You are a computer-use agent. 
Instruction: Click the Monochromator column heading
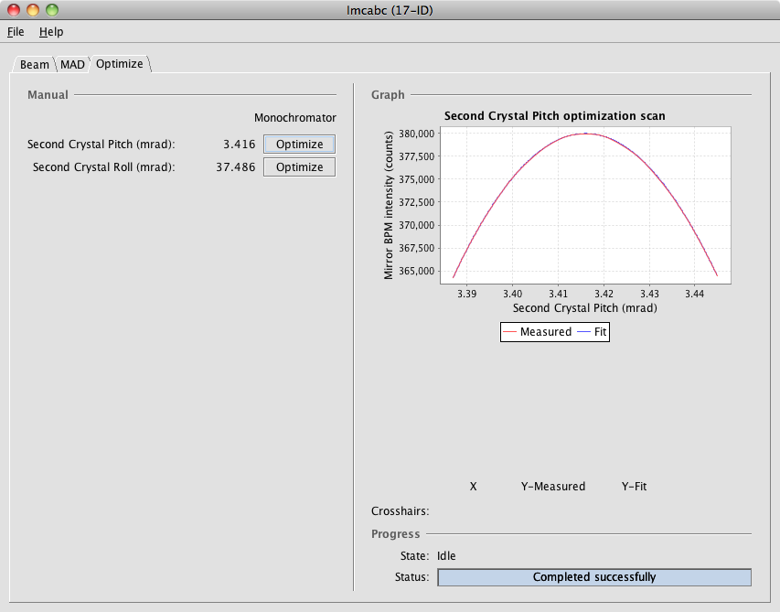295,118
